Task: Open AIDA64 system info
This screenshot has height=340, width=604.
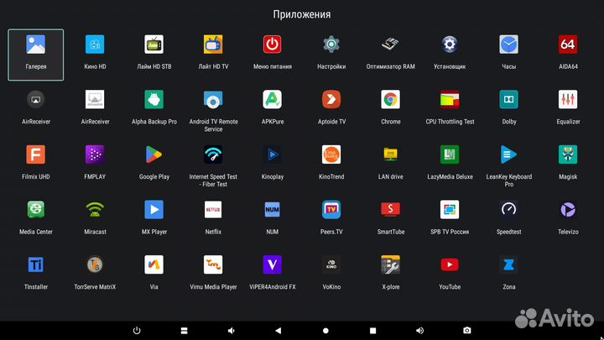Action: tap(568, 45)
